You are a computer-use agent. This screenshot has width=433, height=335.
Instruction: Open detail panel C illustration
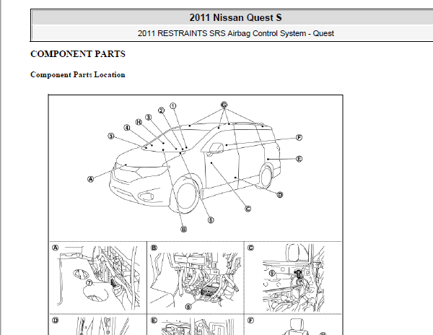[x=293, y=278]
